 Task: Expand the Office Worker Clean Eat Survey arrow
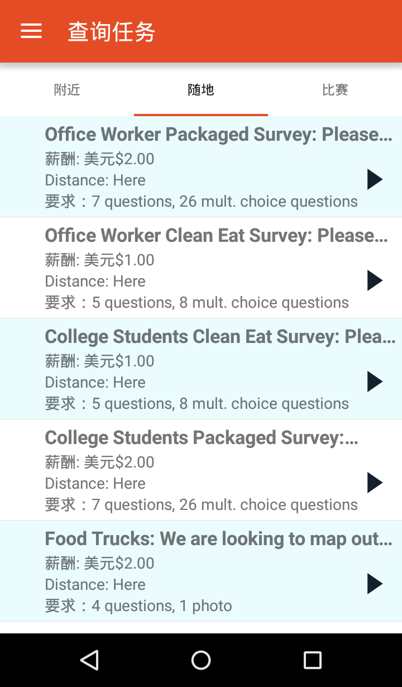pyautogui.click(x=375, y=280)
